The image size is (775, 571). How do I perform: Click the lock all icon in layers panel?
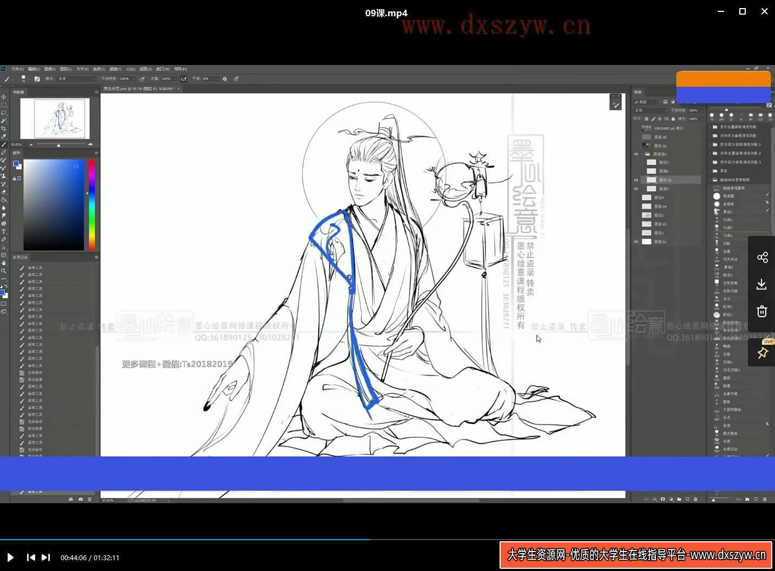point(673,119)
